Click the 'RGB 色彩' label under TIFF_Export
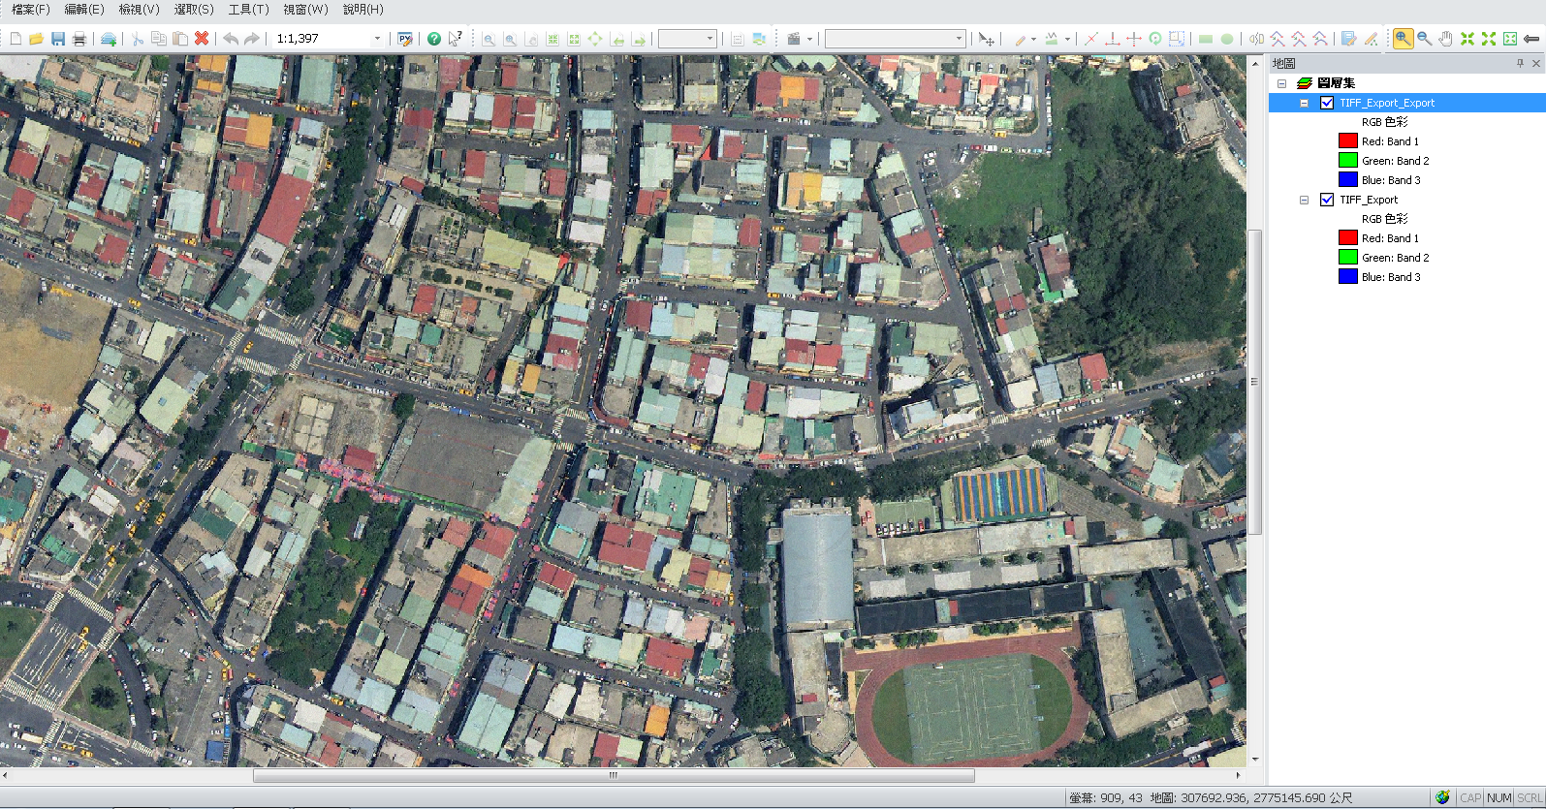This screenshot has width=1546, height=809. click(1384, 219)
